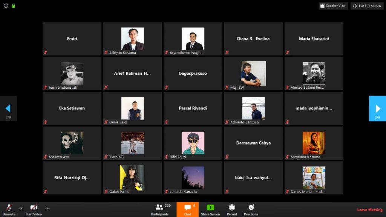Click Leave Meeting
This screenshot has width=386, height=217.
pyautogui.click(x=369, y=210)
